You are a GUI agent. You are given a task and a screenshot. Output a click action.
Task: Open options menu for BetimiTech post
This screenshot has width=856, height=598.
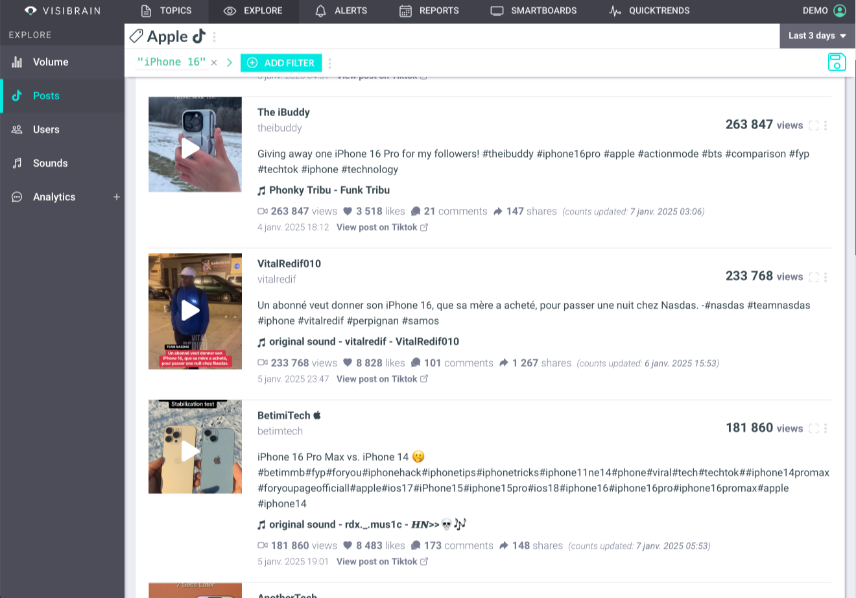pyautogui.click(x=826, y=428)
